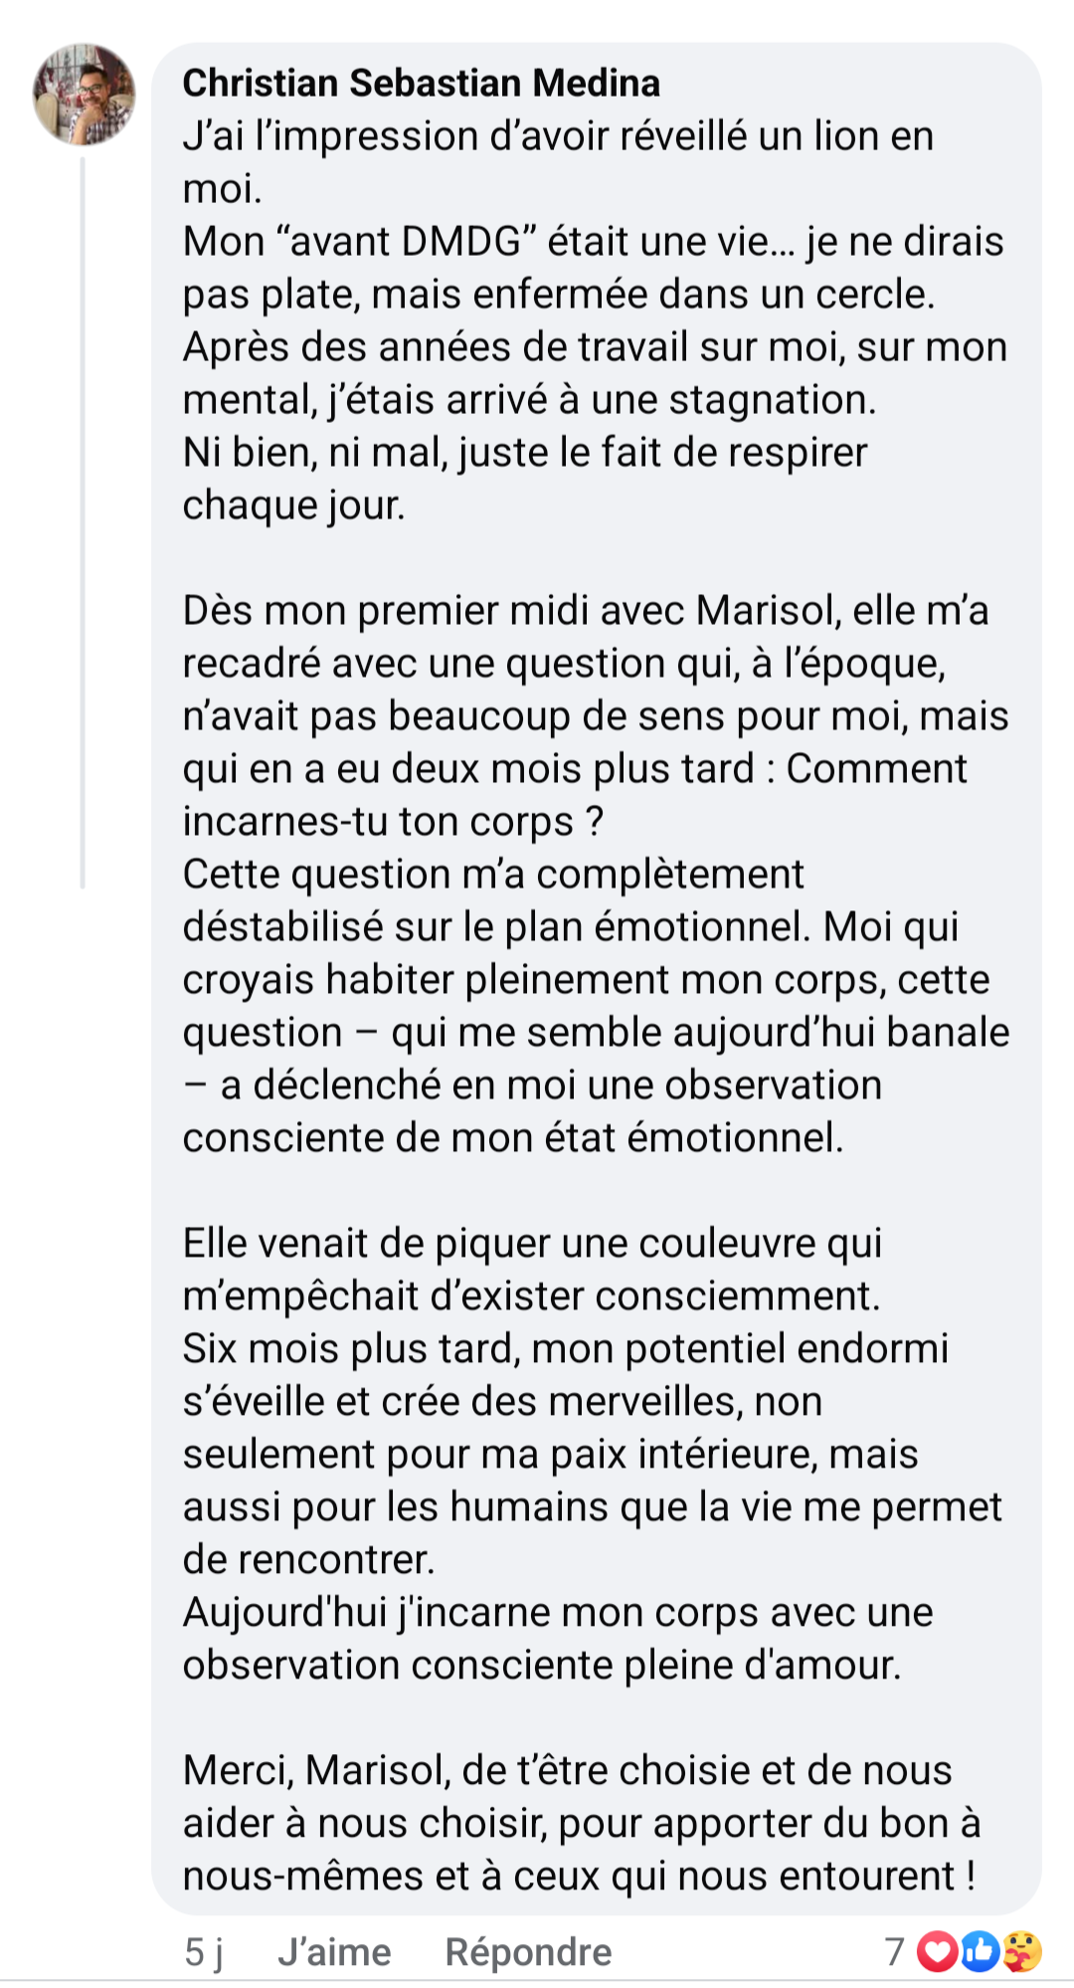Screen dimensions: 1074x1988
Task: Click the line 'Elle venait de piquer une couleuvre'
Action: pos(532,1244)
